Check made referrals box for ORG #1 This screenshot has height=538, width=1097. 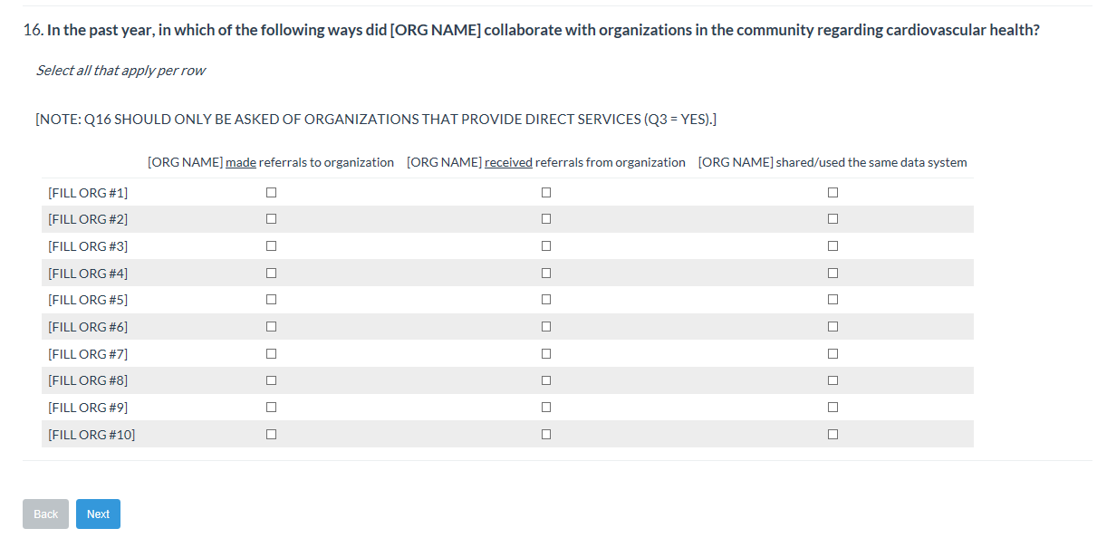(271, 192)
